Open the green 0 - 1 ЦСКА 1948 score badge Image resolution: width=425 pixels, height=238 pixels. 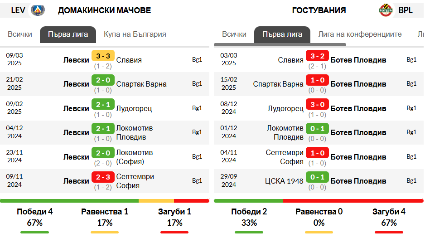click(318, 177)
